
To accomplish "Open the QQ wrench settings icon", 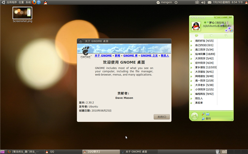I will (x=203, y=114).
